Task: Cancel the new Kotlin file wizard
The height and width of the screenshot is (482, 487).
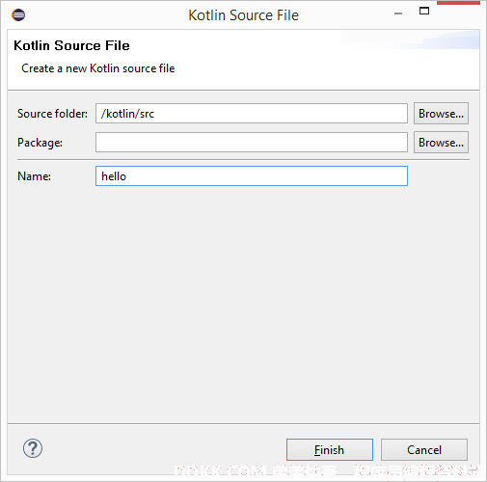Action: (x=424, y=449)
